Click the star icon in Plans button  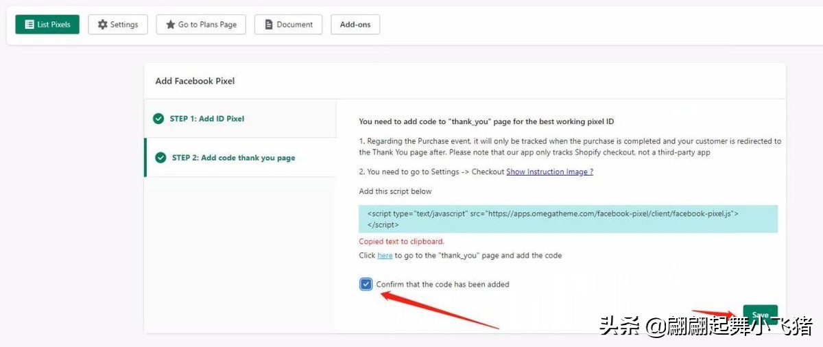[170, 25]
